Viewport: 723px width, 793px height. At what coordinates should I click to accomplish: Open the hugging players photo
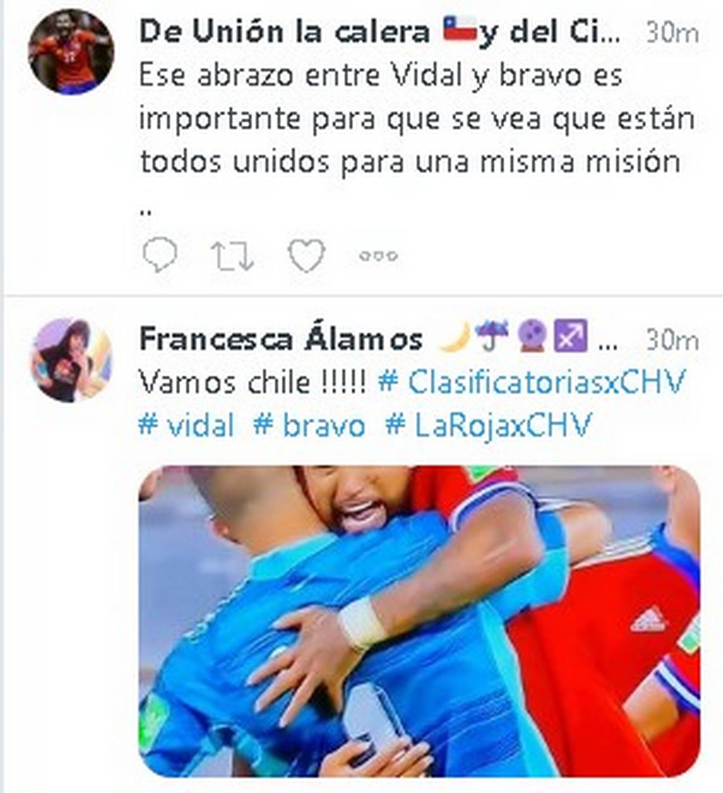419,621
